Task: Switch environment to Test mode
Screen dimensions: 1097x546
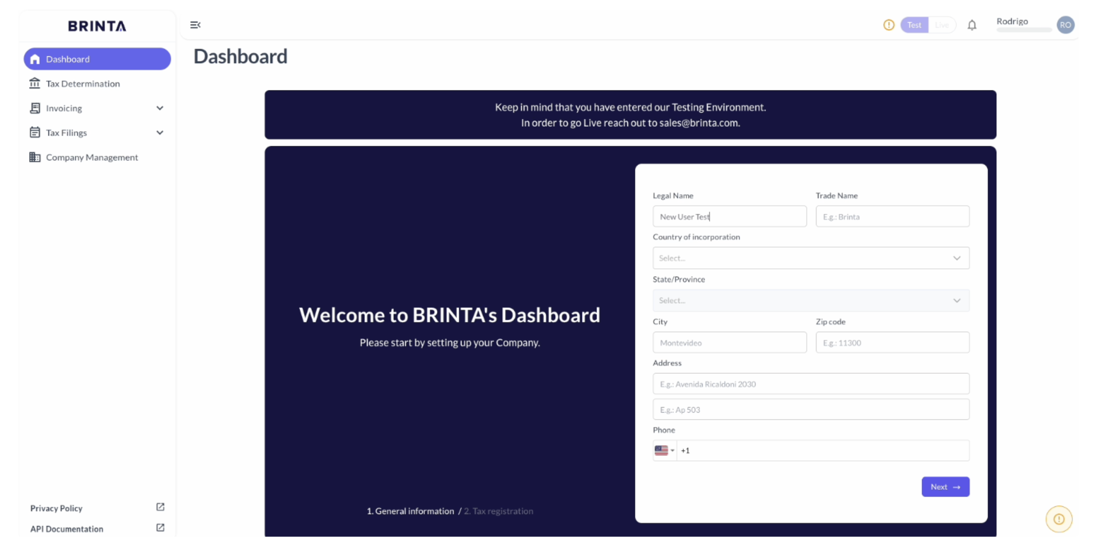Action: tap(914, 25)
